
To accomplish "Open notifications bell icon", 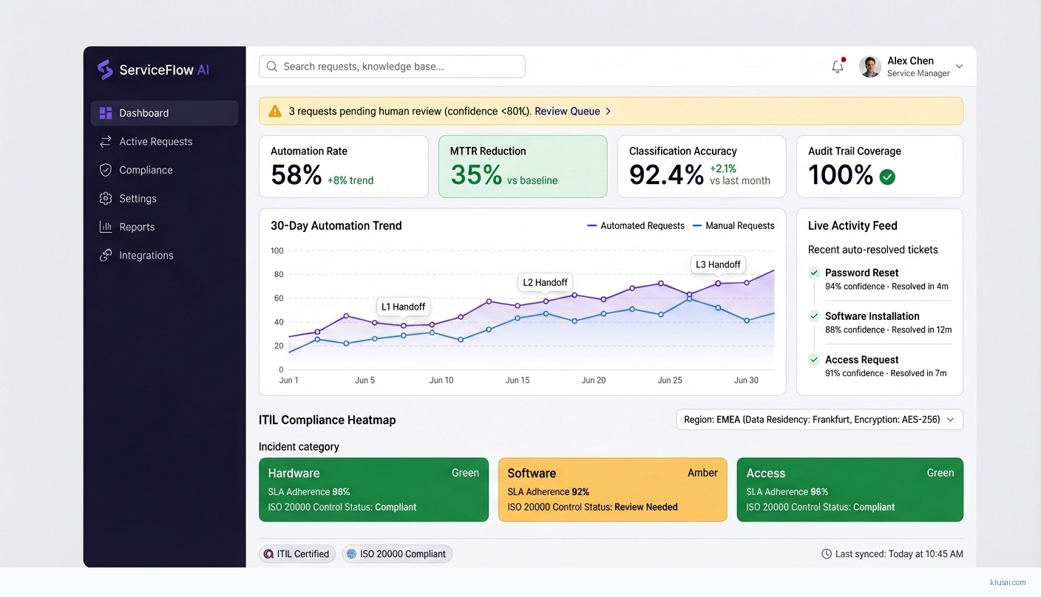I will click(837, 66).
